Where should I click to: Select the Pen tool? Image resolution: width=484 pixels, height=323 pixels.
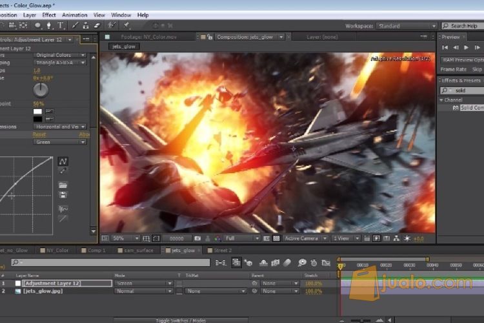pyautogui.click(x=49, y=26)
